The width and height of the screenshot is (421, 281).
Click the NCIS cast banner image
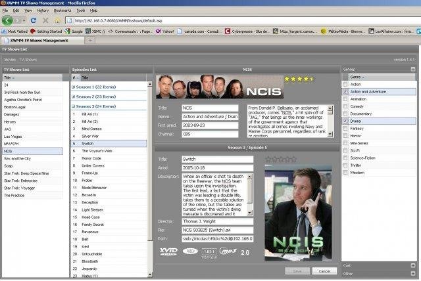(x=220, y=87)
